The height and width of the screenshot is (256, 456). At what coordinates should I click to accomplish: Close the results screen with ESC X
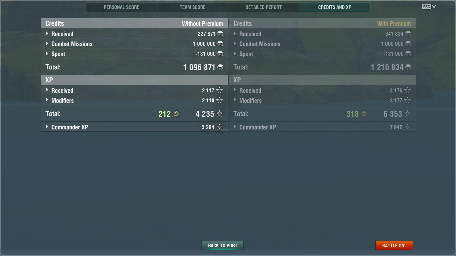click(429, 7)
